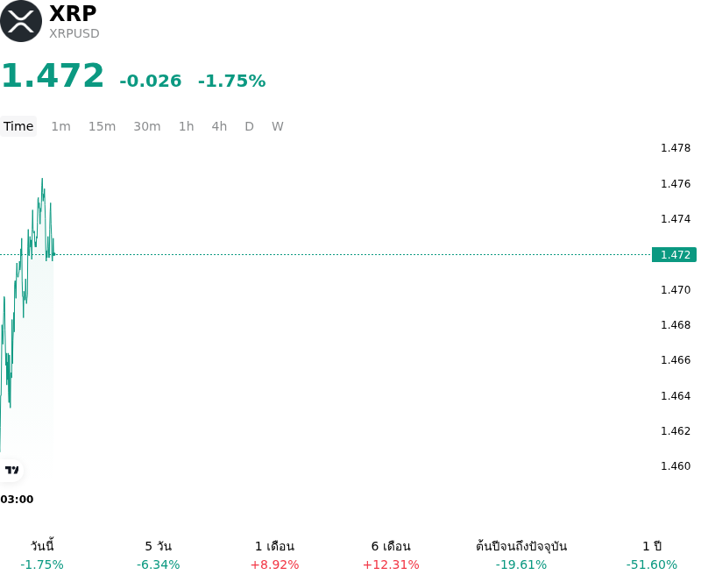Choose the year-to-date -19.61% range

(521, 555)
